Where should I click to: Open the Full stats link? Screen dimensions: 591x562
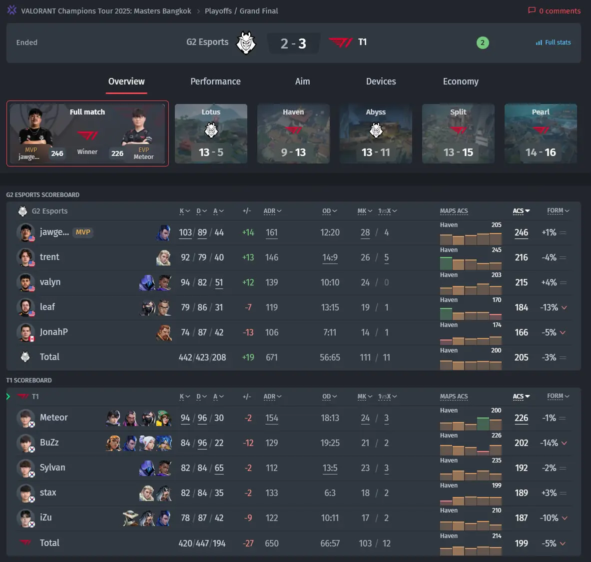pyautogui.click(x=558, y=42)
